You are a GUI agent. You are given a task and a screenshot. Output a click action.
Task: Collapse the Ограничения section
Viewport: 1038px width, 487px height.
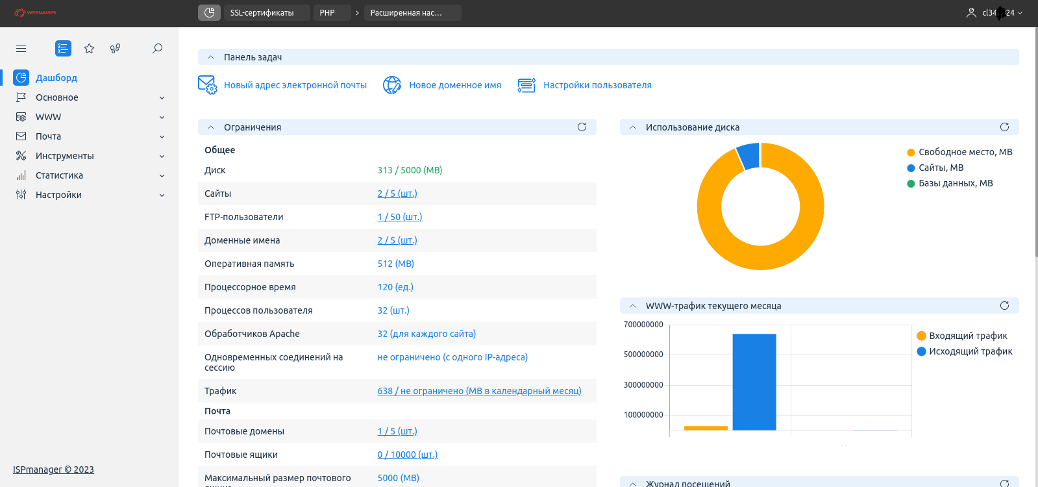pos(210,127)
